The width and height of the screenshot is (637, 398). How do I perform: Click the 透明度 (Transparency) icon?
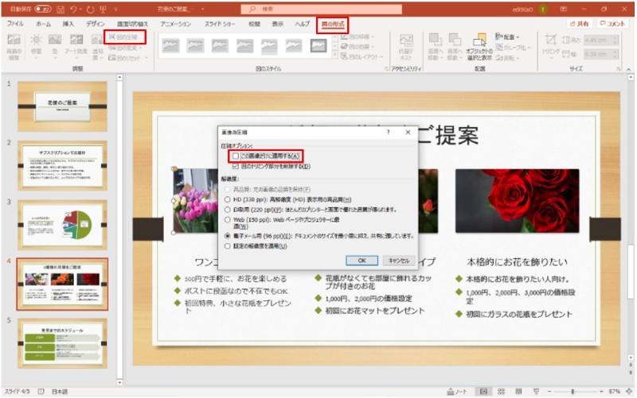coord(97,39)
